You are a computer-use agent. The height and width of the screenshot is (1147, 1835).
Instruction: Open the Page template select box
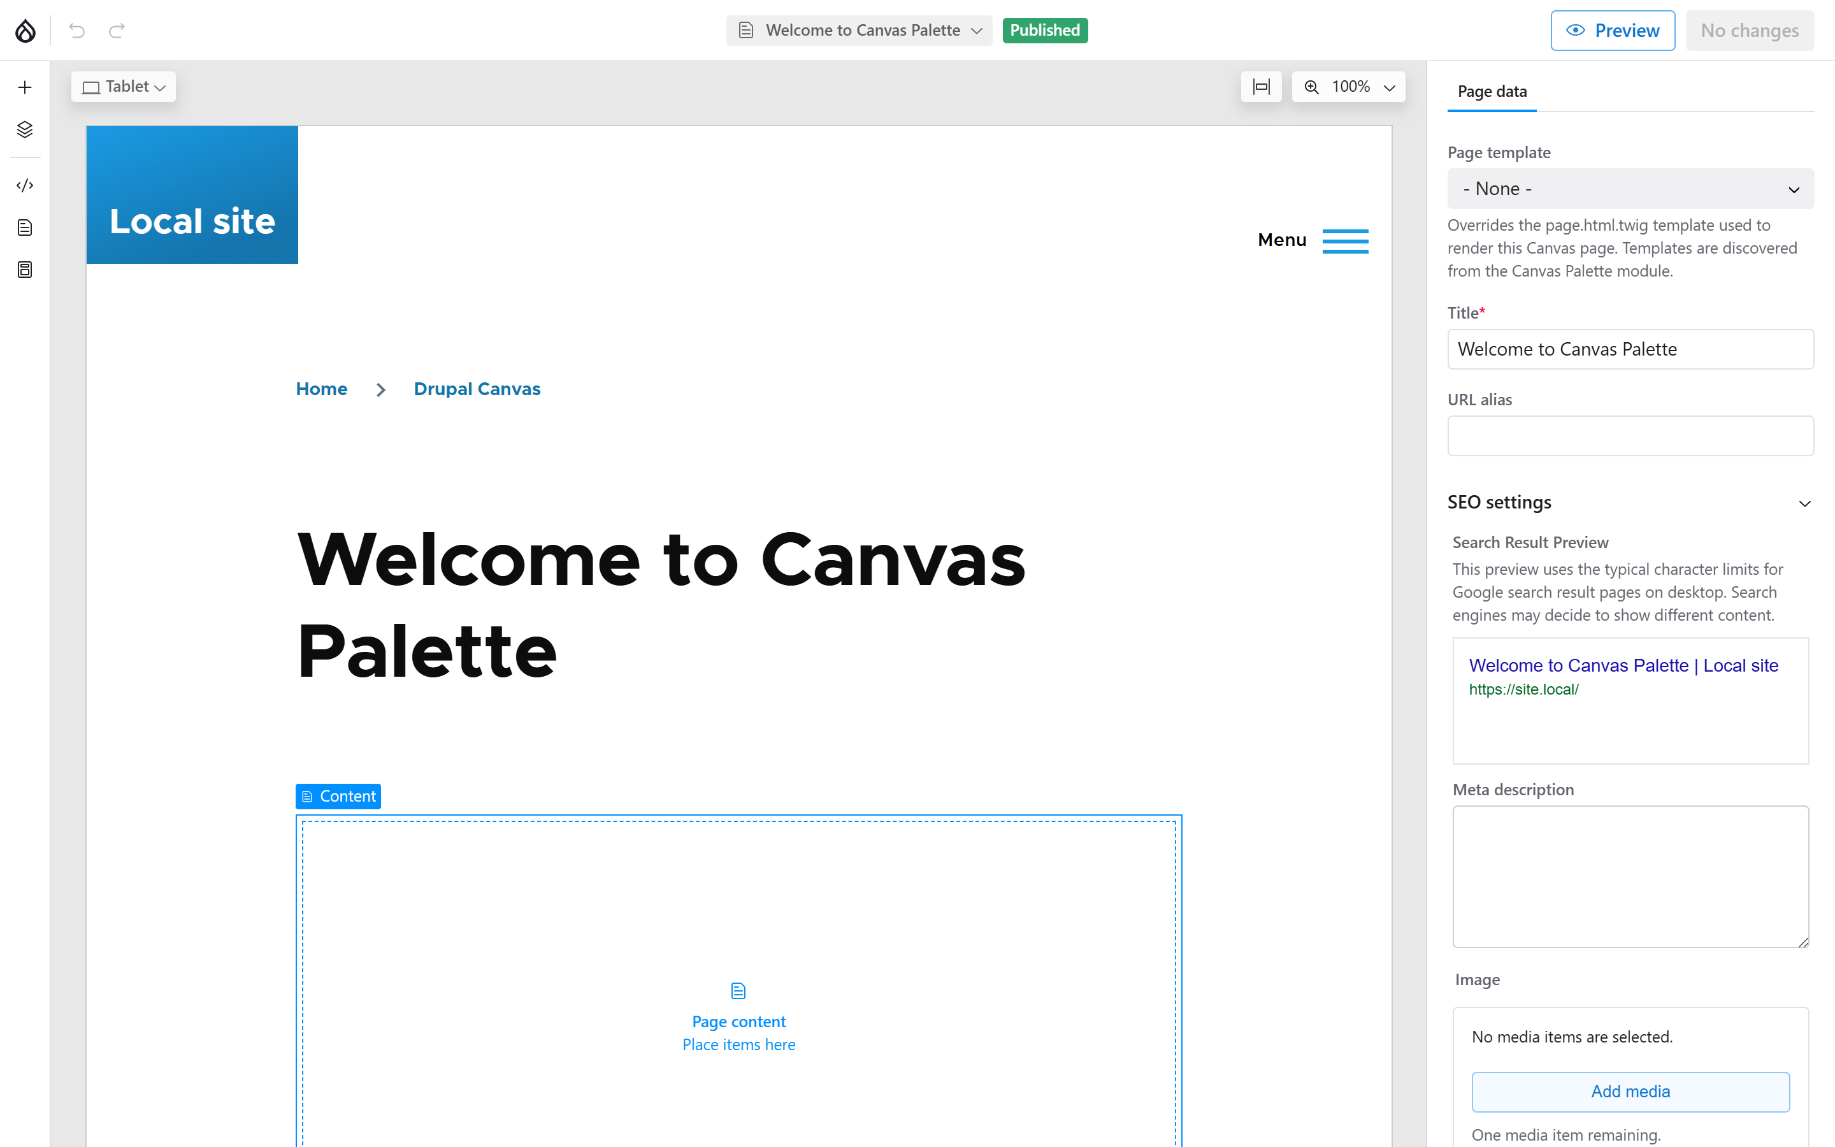coord(1630,189)
